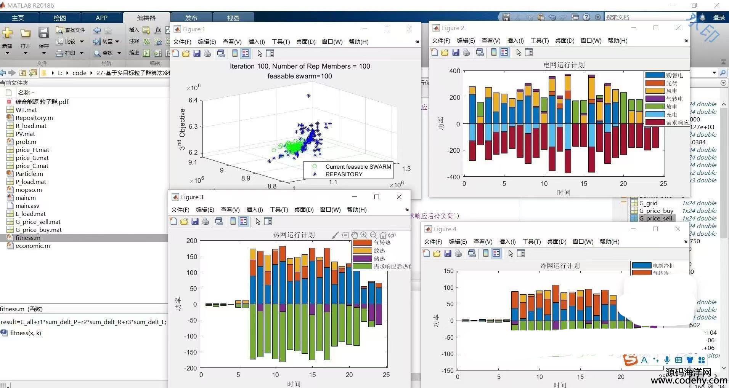The width and height of the screenshot is (729, 388).
Task: Select mopso.m in current folder list
Action: coord(29,190)
